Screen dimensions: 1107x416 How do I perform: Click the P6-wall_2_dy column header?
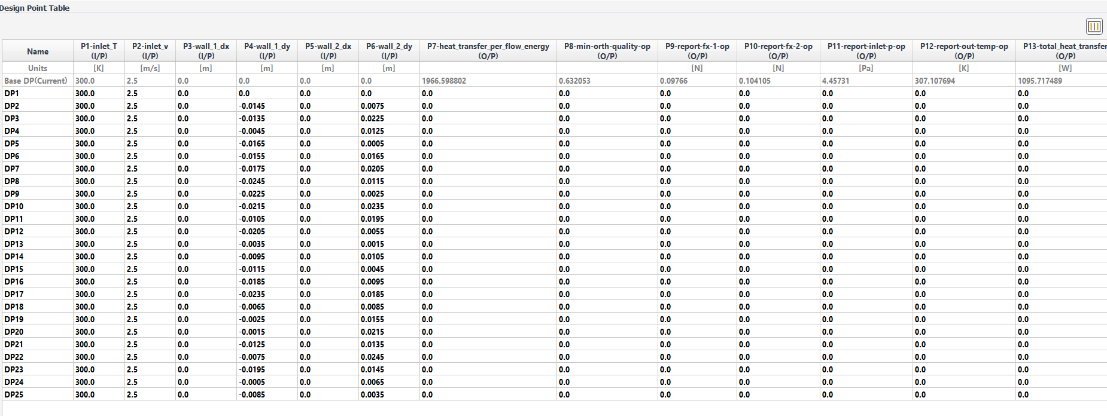pyautogui.click(x=389, y=51)
